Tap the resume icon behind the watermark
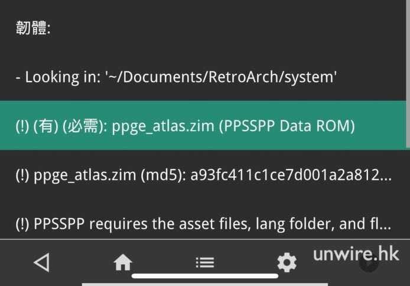Screen dimensions: 410x286 (369, 264)
